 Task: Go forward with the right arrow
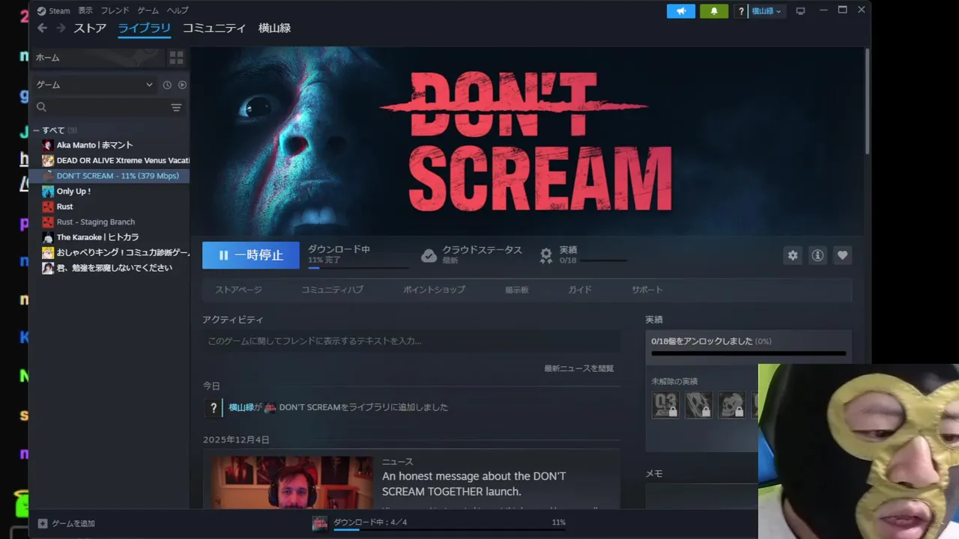pyautogui.click(x=61, y=28)
